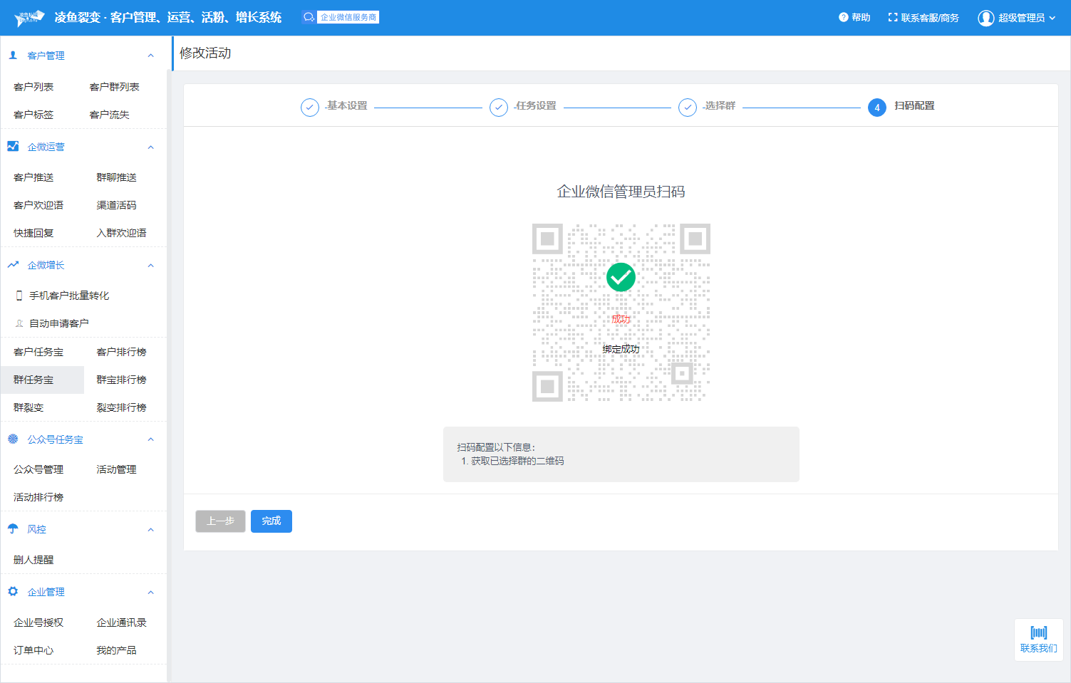Collapse the 企微运营 section chevron

point(150,147)
